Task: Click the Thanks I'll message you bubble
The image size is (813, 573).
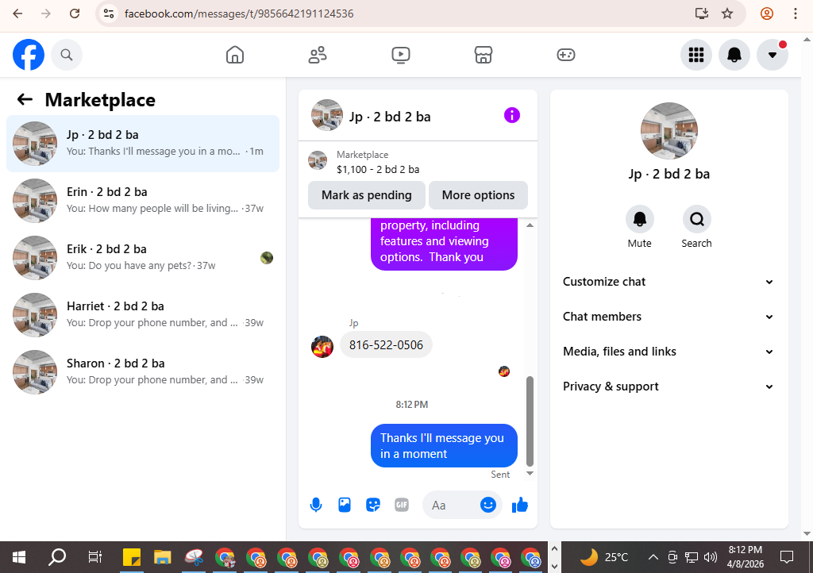Action: point(444,445)
